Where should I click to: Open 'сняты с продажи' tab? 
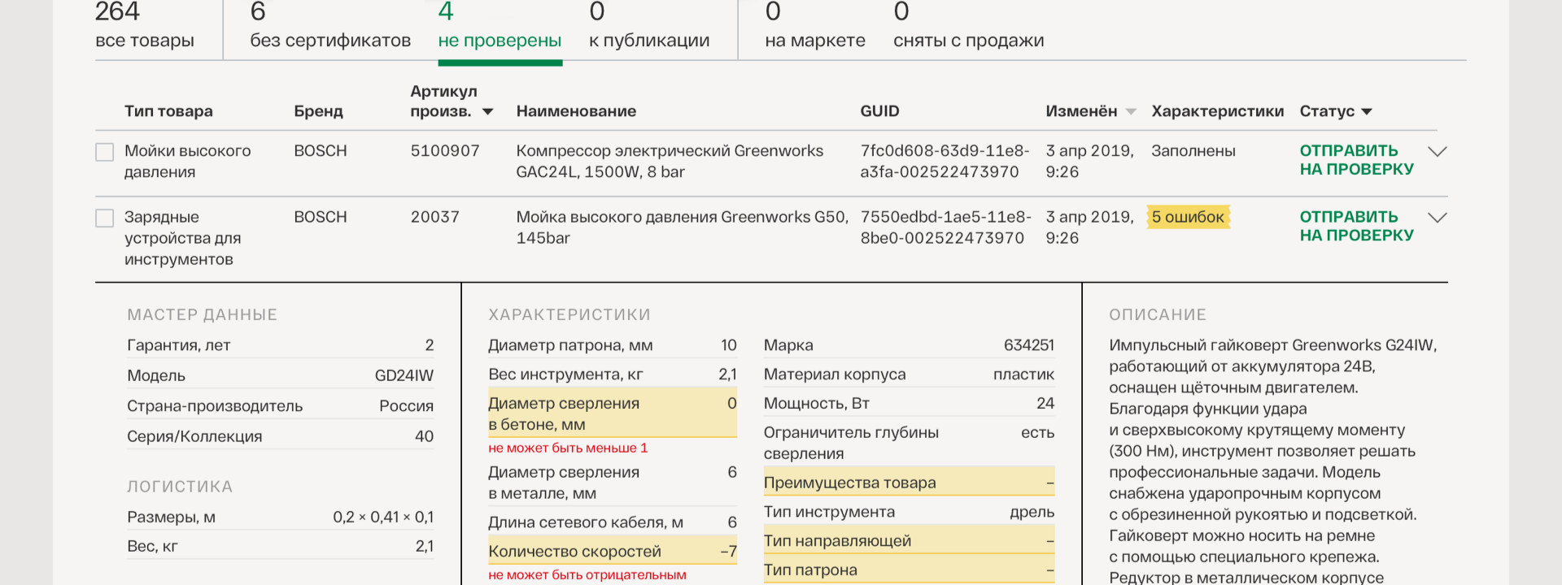[x=968, y=28]
